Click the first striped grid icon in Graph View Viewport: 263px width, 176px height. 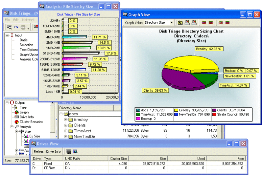(204, 23)
